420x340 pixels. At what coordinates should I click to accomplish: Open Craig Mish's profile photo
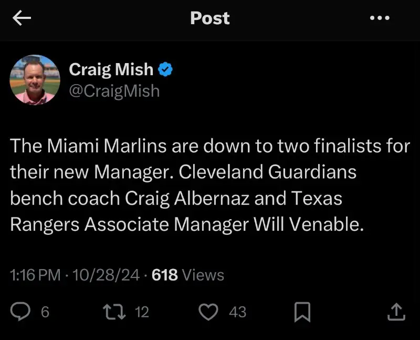[35, 80]
